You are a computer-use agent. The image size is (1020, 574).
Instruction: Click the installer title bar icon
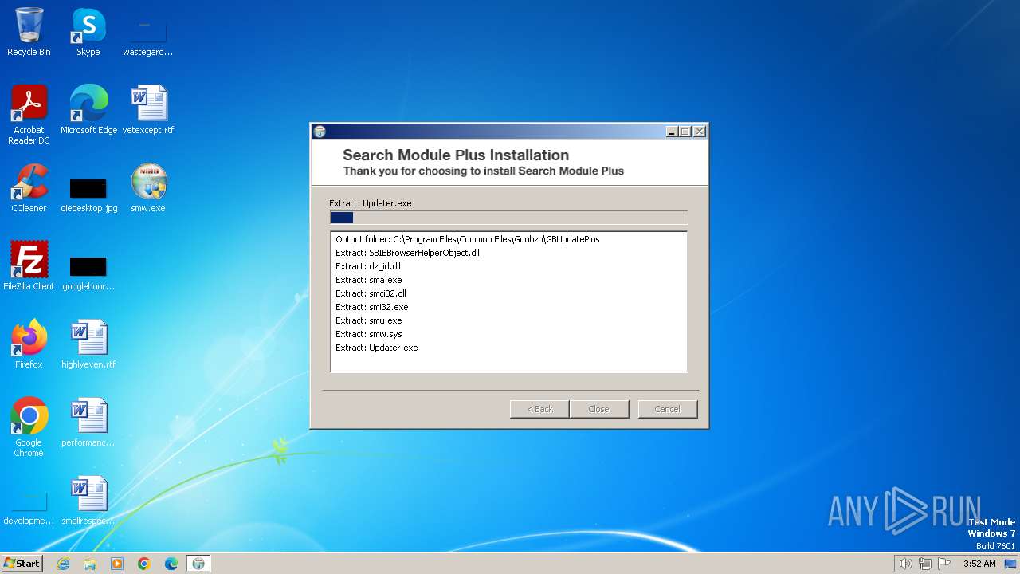(x=320, y=132)
